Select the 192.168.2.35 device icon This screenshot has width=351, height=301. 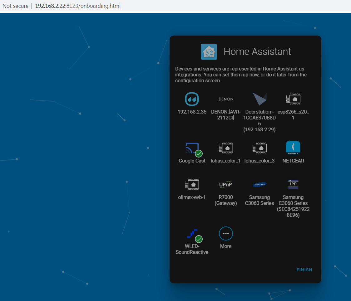click(192, 99)
